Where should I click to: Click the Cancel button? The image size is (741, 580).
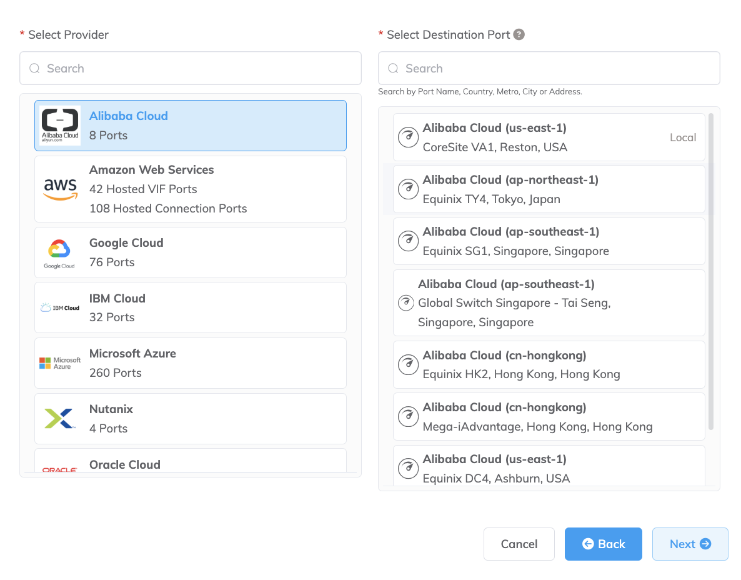coord(519,544)
